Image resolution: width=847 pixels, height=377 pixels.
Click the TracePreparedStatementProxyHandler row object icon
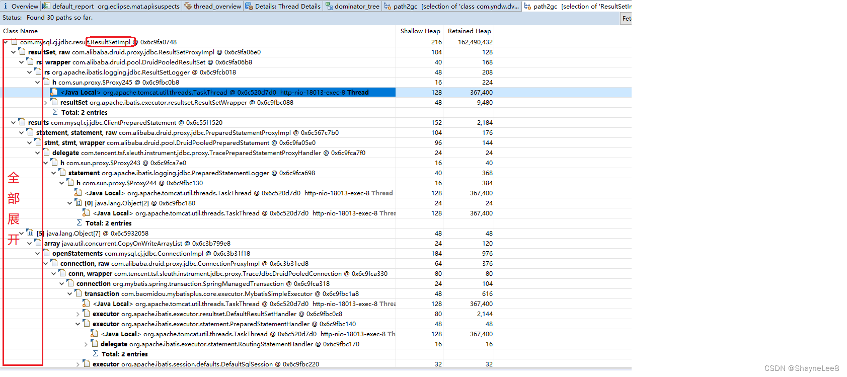click(x=46, y=153)
